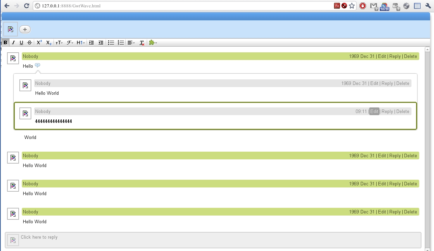Click the wave panel scrollbar up arrow
434x251 pixels.
pyautogui.click(x=427, y=49)
